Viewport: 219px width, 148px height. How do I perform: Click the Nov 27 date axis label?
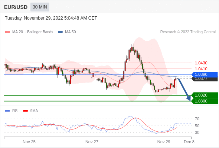click(x=92, y=142)
